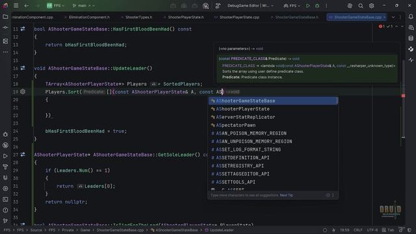Open the UTF-8 file encoding selector

pos(372,230)
